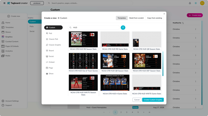
Task: Click the Tagboard creator logo
Action: click(17, 3)
